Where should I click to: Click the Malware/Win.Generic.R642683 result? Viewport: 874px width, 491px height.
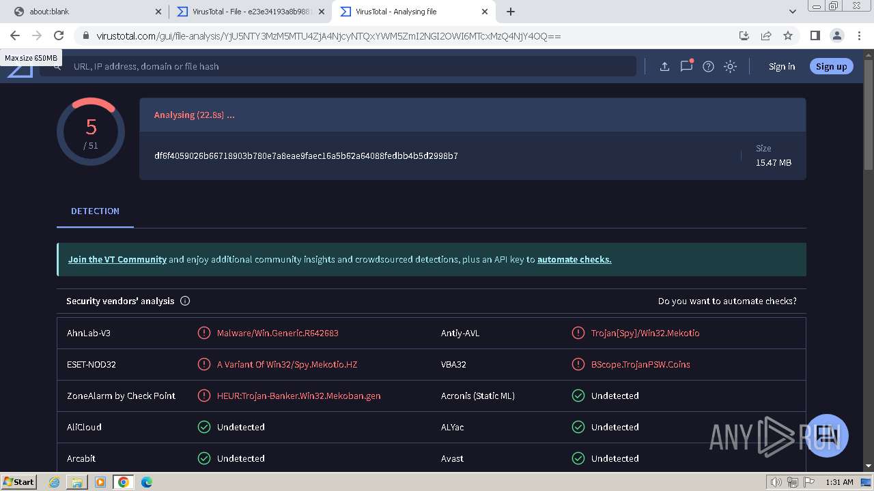point(278,333)
